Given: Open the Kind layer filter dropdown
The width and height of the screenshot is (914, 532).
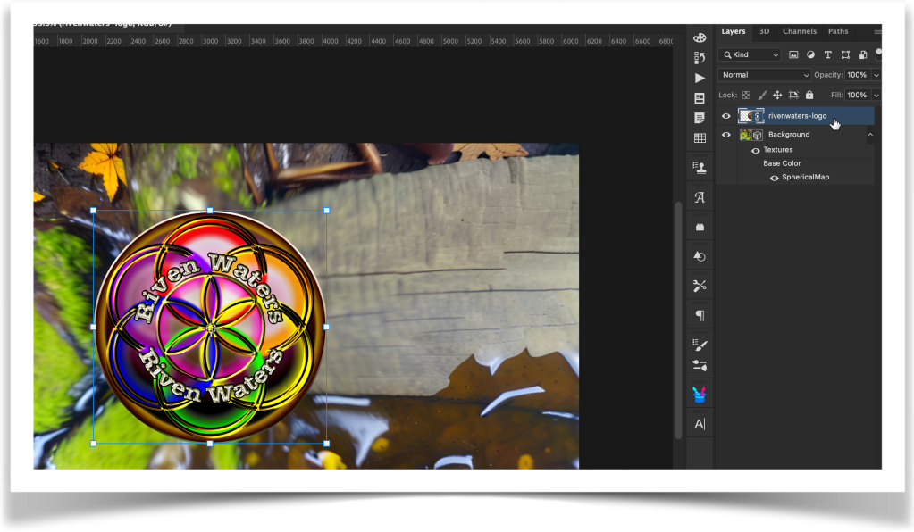Looking at the screenshot, I should tap(750, 55).
